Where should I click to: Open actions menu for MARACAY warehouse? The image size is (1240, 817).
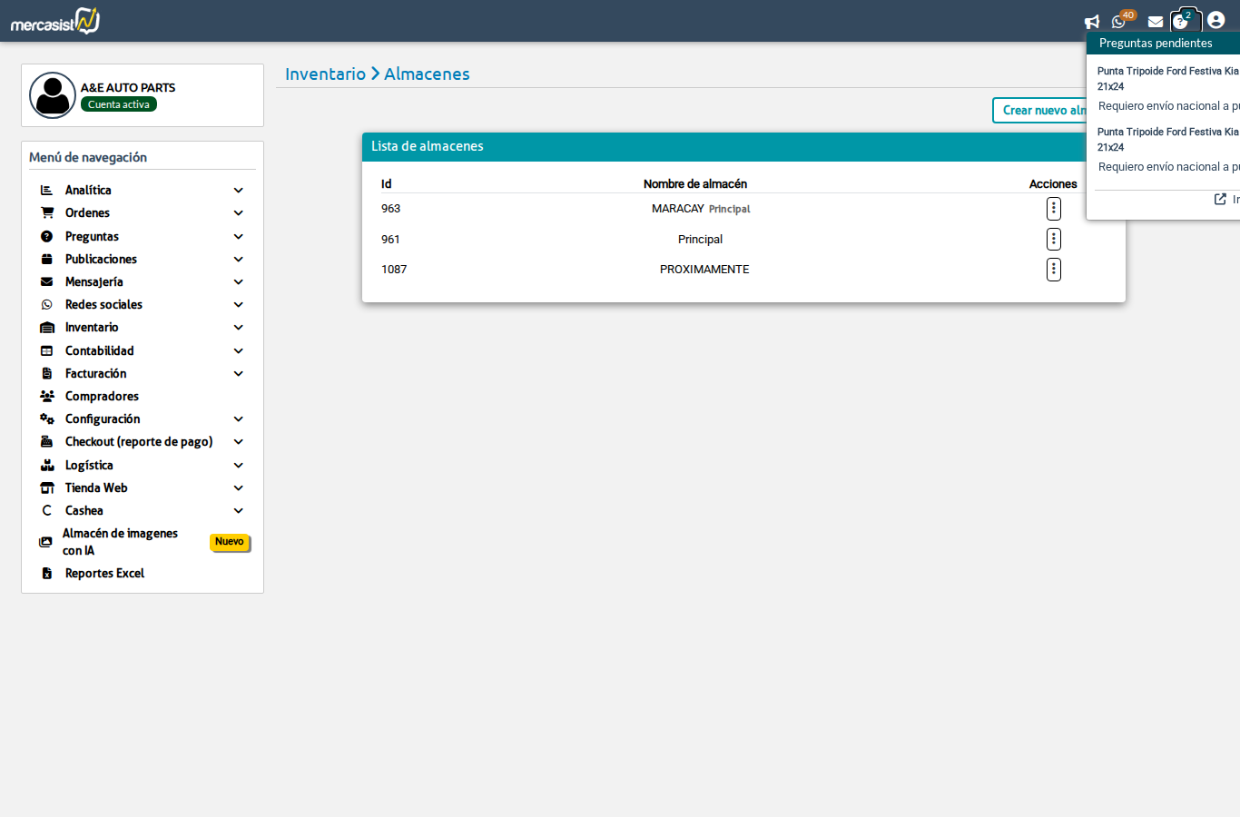(x=1053, y=209)
